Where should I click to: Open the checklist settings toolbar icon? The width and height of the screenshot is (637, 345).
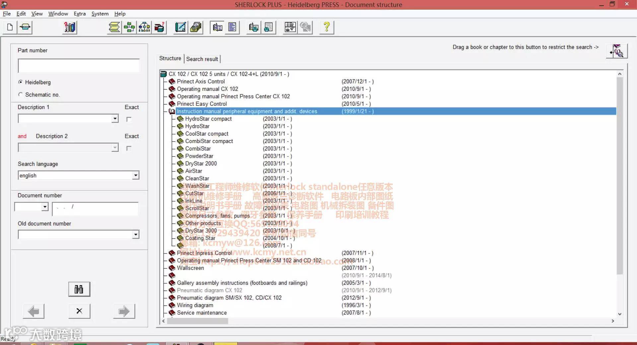pos(290,27)
